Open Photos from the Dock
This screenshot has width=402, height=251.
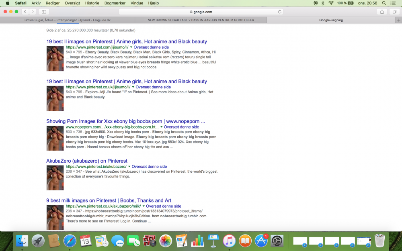[x=165, y=241]
